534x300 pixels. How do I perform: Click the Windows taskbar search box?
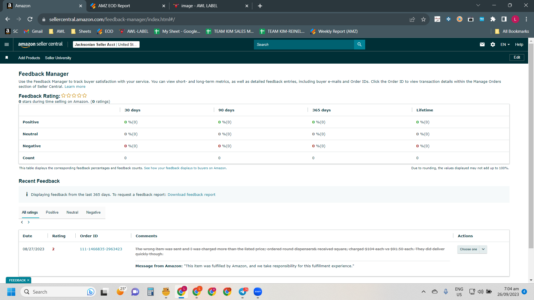58,292
